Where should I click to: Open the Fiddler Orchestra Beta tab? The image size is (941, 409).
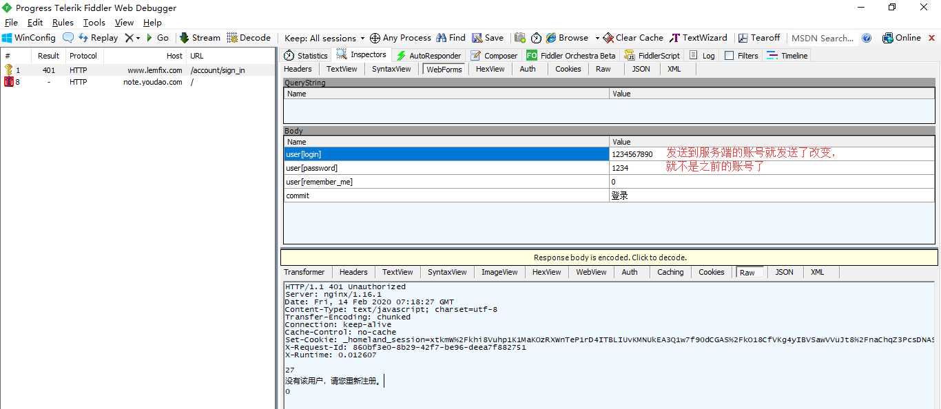pos(571,56)
